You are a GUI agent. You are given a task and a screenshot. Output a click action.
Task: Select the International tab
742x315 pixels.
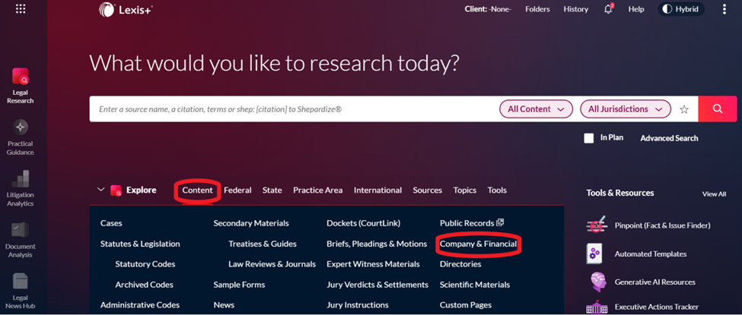tap(377, 191)
